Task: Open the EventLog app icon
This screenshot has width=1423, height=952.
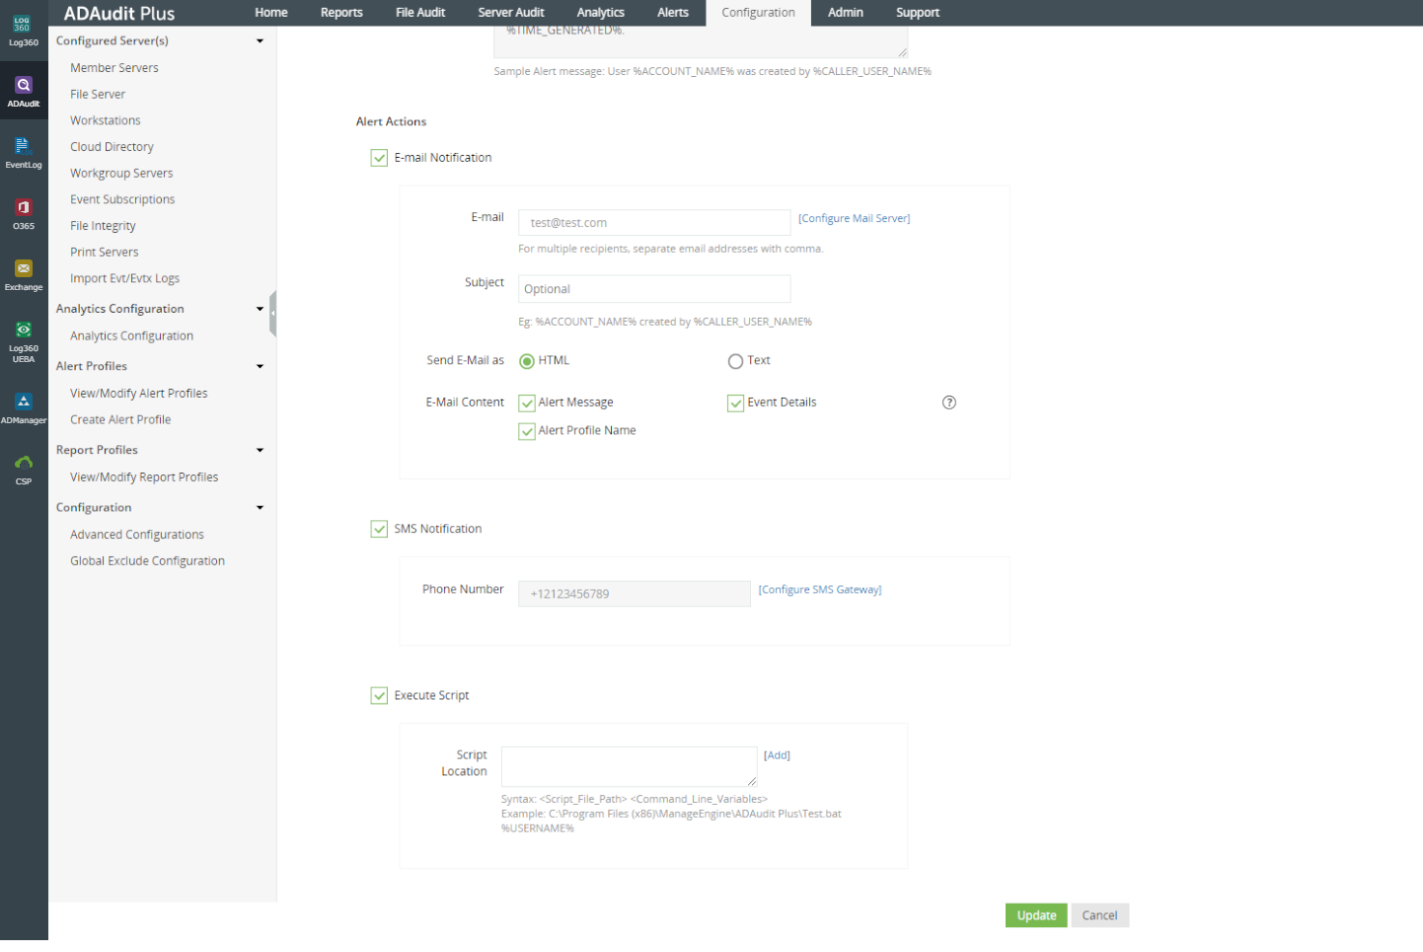Action: click(x=24, y=152)
